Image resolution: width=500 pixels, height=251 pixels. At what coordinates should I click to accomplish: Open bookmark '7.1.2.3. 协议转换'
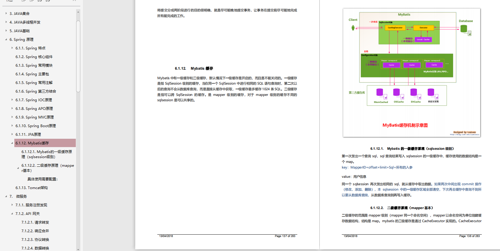[x=35, y=239]
